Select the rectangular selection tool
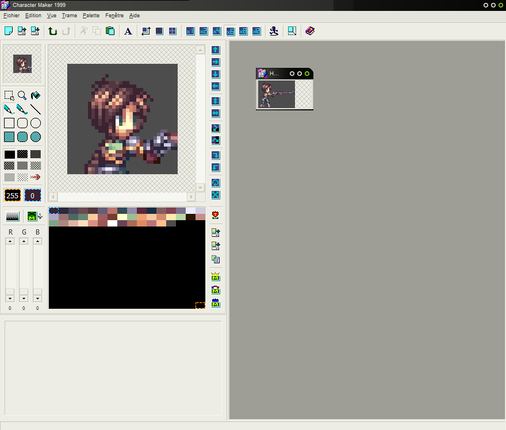The image size is (506, 430). click(8, 95)
